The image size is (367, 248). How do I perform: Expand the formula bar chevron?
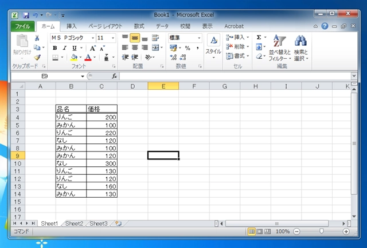pos(354,76)
